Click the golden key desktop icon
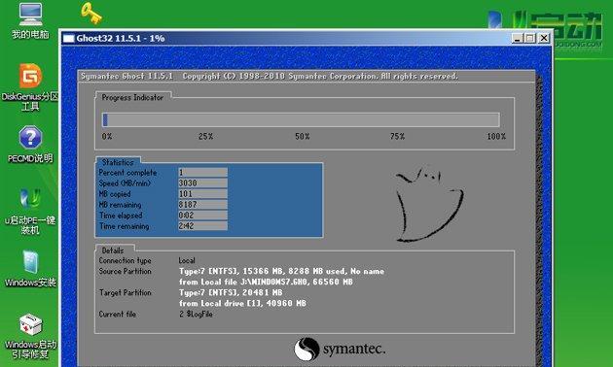613x367 pixels. [91, 13]
